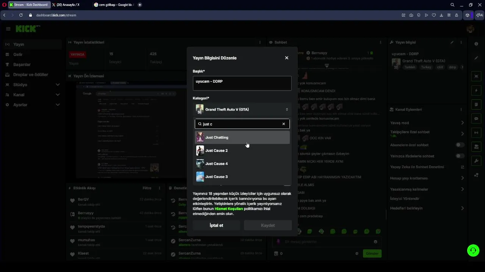The image size is (485, 272).
Task: Toggle Abonelere özel sohbet switch
Action: pos(460,145)
